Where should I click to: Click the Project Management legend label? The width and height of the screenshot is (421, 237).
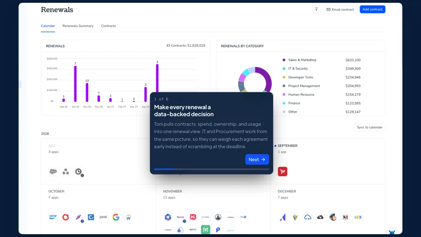coord(304,86)
